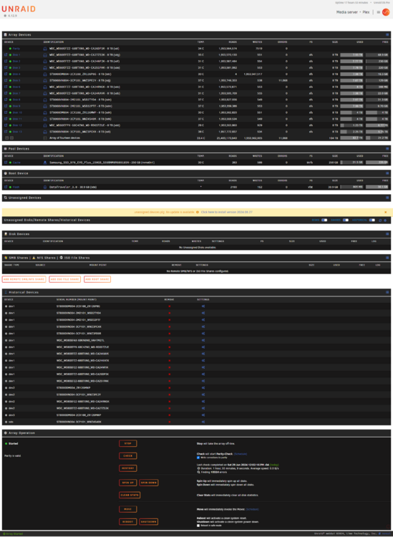
Task: Dismiss the yellow plugin update banner
Action: (x=385, y=213)
